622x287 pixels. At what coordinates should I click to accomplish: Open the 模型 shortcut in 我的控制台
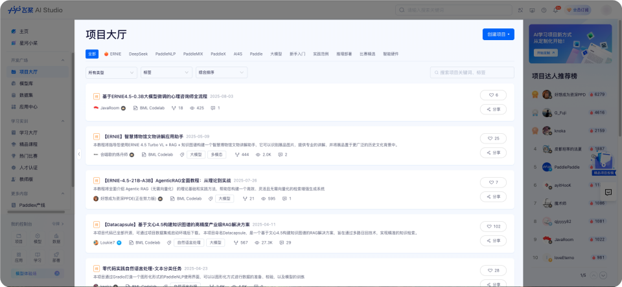[38, 238]
